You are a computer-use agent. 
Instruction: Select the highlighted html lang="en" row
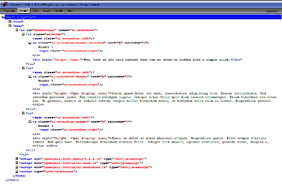[143, 17]
